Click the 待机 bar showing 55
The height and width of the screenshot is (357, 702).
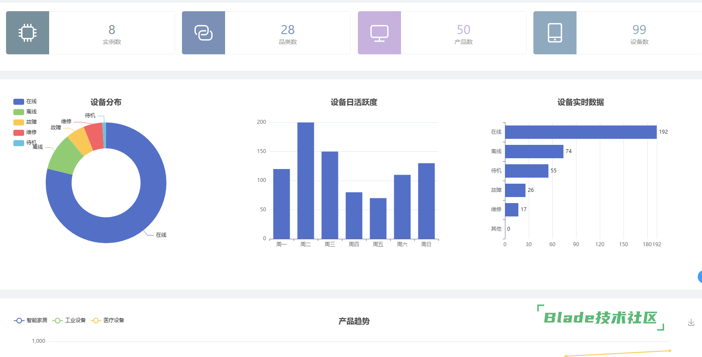[527, 171]
